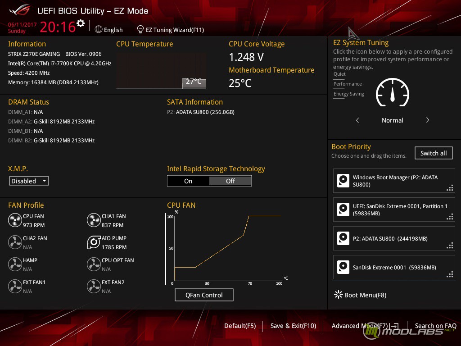Image resolution: width=461 pixels, height=346 pixels.
Task: Click the EZ Tuning Wizard lightbulb icon
Action: [140, 29]
